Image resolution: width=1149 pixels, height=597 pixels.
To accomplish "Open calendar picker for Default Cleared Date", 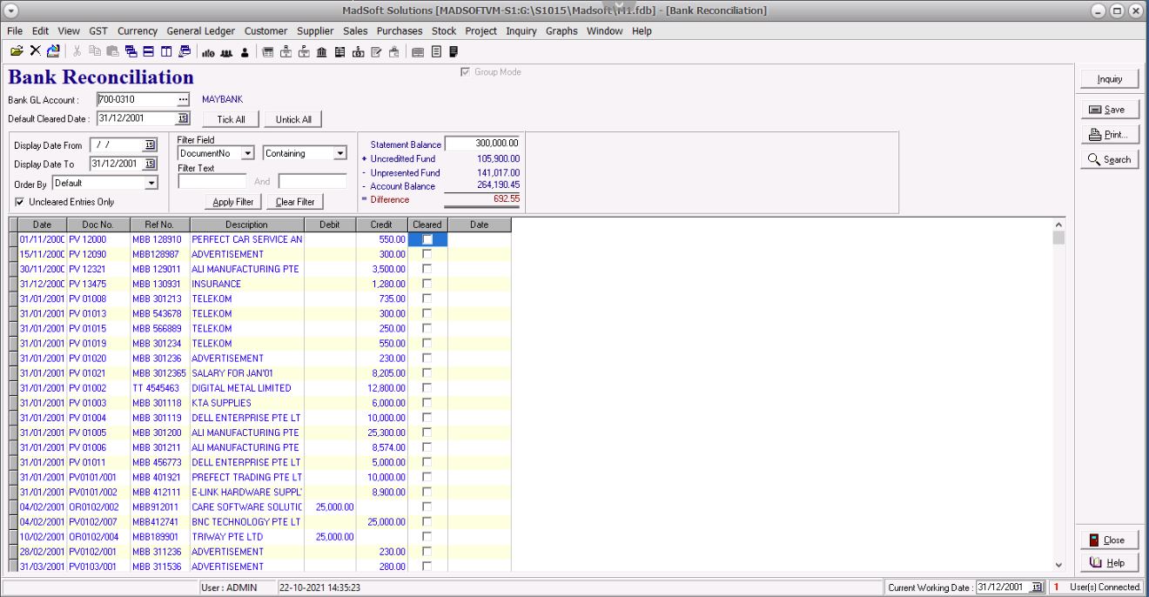I will point(183,119).
